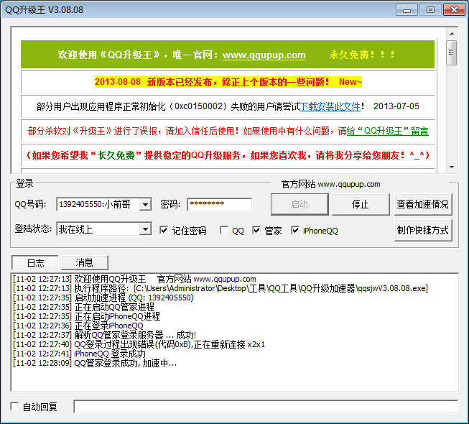Image resolution: width=469 pixels, height=424 pixels.
Task: Open the www.qqupup.com banner link
Action: tap(264, 55)
